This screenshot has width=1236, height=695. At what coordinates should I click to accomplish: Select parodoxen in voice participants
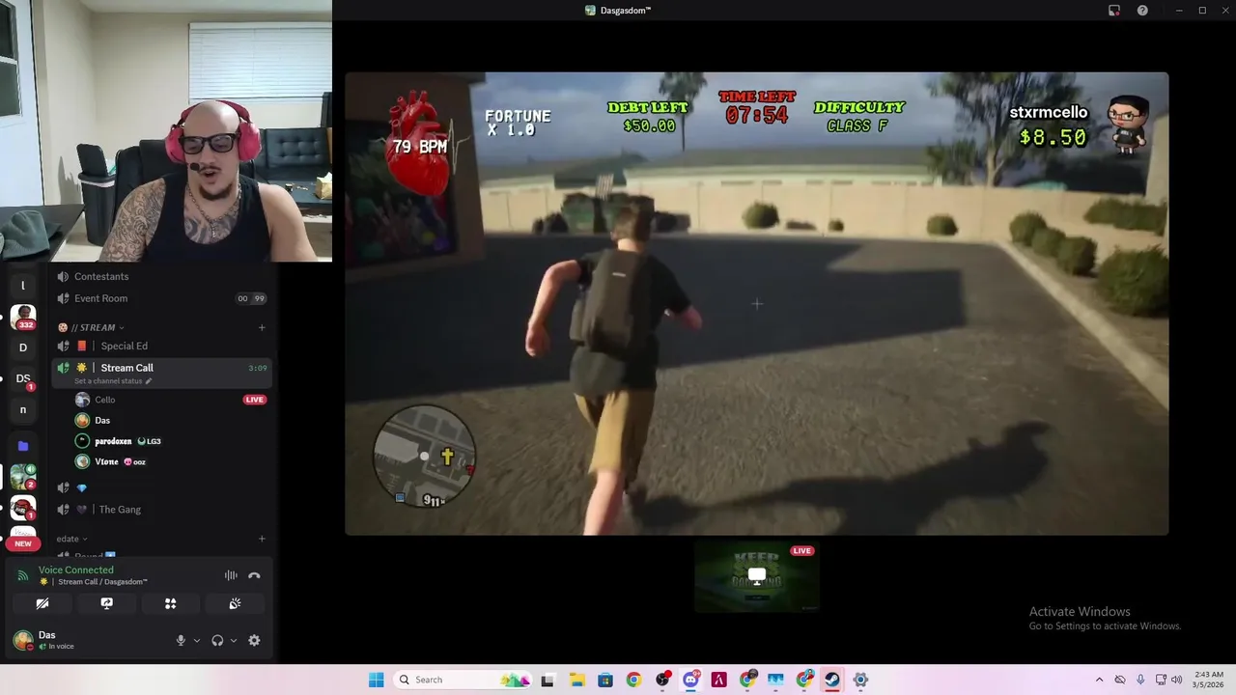click(162, 441)
